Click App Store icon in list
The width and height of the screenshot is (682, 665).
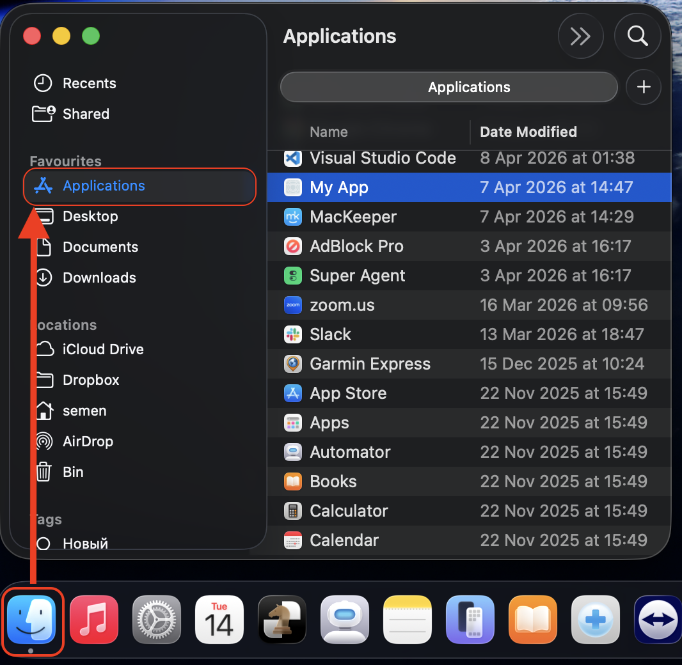(293, 393)
